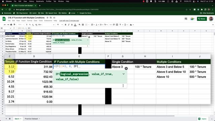The image size is (215, 121).
Task: Toggle italic formatting
Action: pyautogui.click(x=69, y=25)
